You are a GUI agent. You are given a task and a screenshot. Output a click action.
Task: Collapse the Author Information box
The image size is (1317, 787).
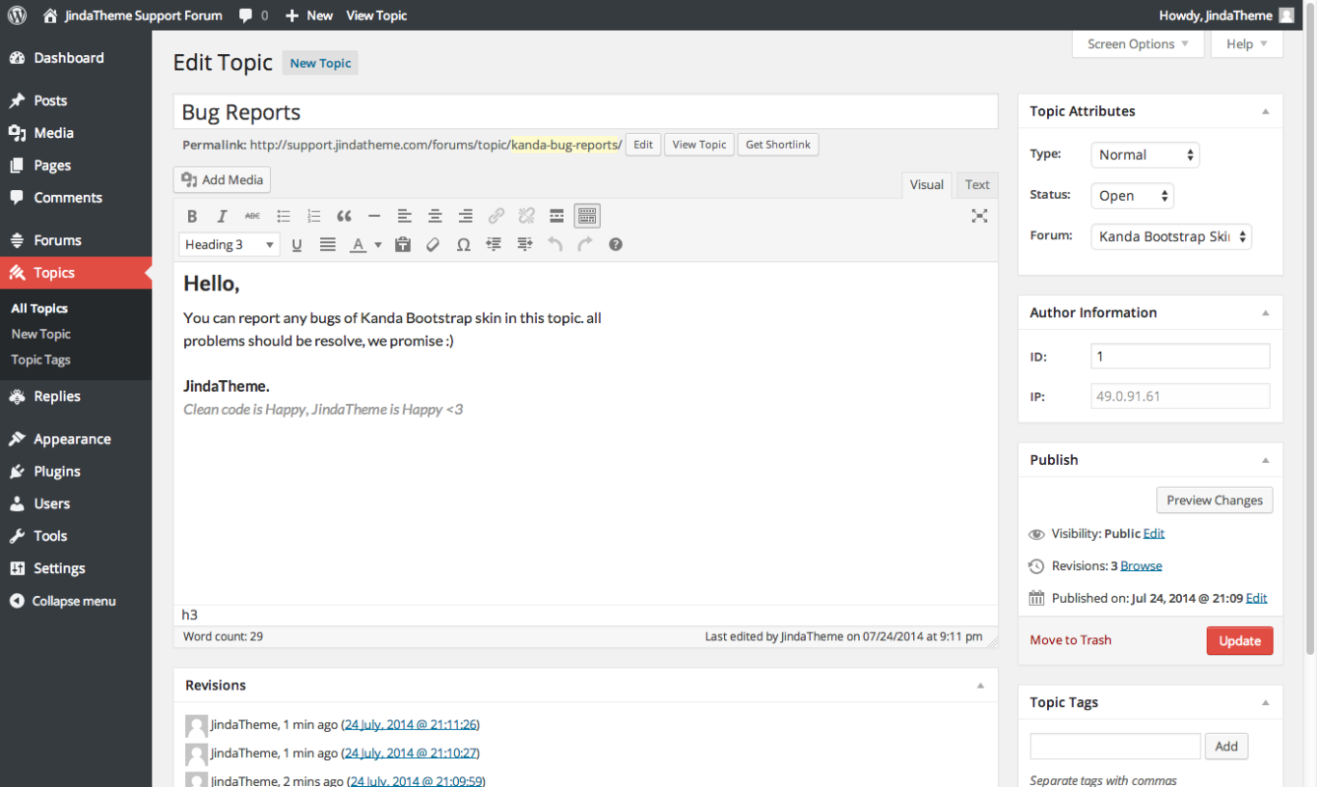coord(1266,313)
